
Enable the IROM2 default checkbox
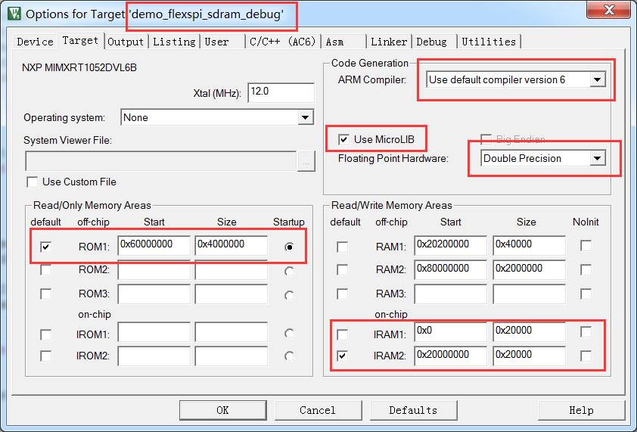(46, 356)
